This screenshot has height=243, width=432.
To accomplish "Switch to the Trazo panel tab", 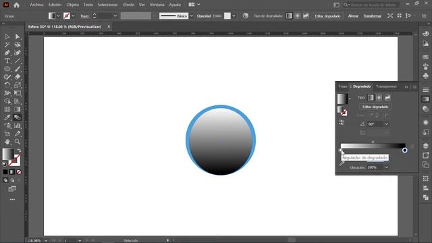I will 343,86.
